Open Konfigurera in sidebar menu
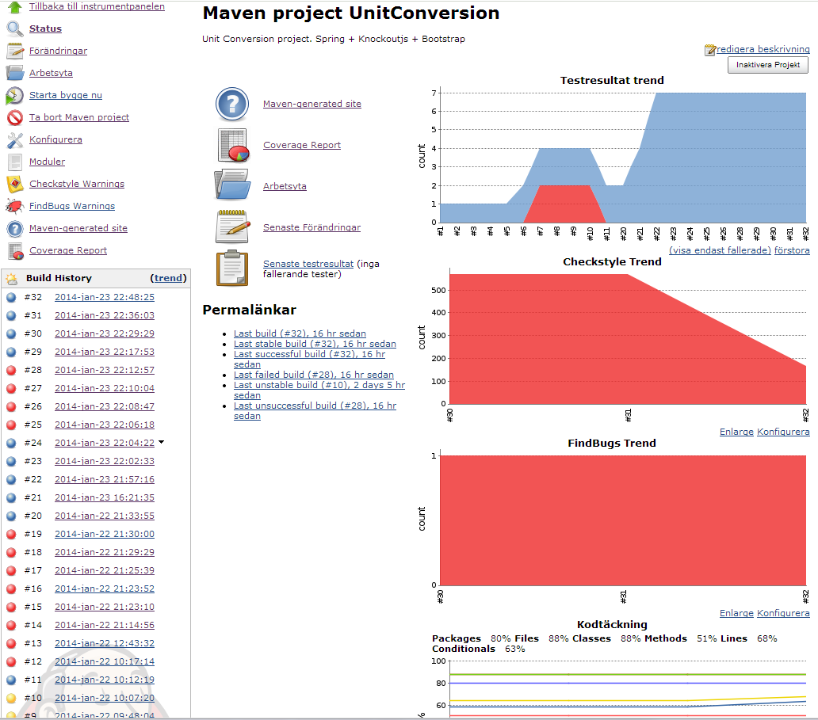This screenshot has height=720, width=818. point(55,139)
